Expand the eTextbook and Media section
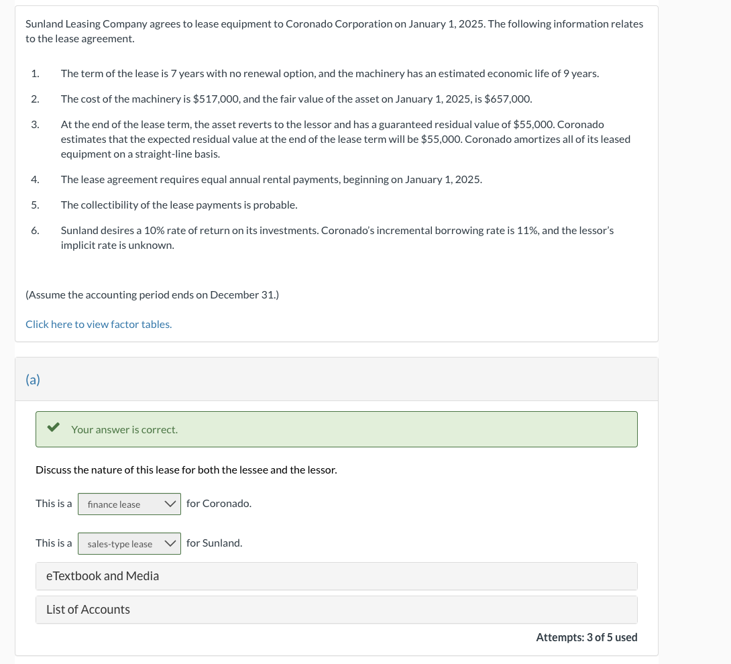This screenshot has height=664, width=731. click(x=337, y=576)
